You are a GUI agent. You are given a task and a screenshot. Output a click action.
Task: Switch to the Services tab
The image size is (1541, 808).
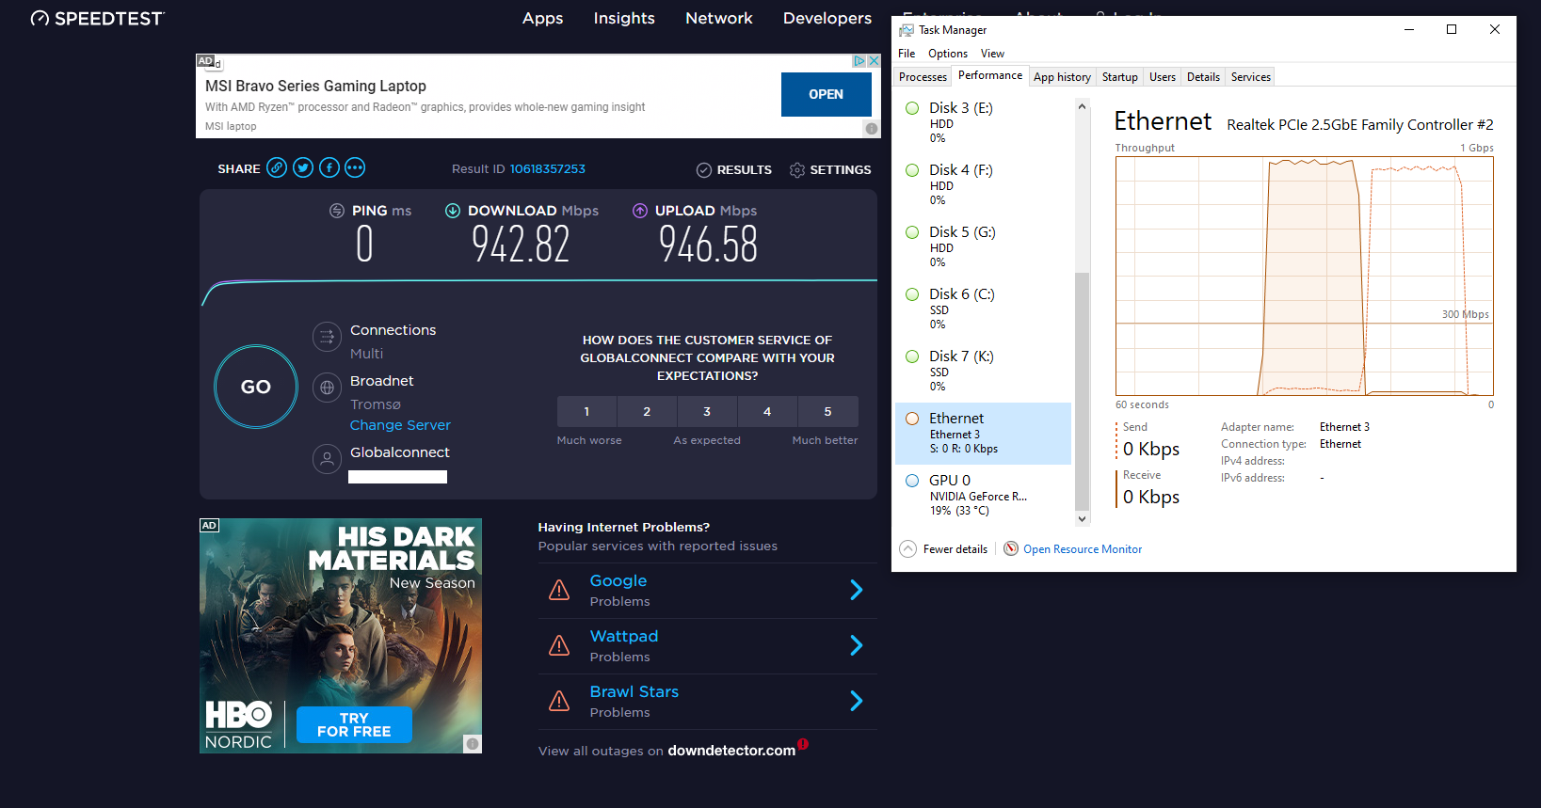pos(1251,77)
